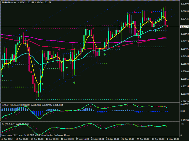Click the 30 Apr 08:00 time label
The image size is (189, 141).
pos(158,139)
